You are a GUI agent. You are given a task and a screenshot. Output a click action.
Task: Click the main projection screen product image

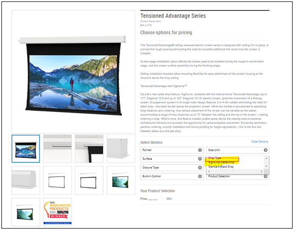click(x=73, y=72)
